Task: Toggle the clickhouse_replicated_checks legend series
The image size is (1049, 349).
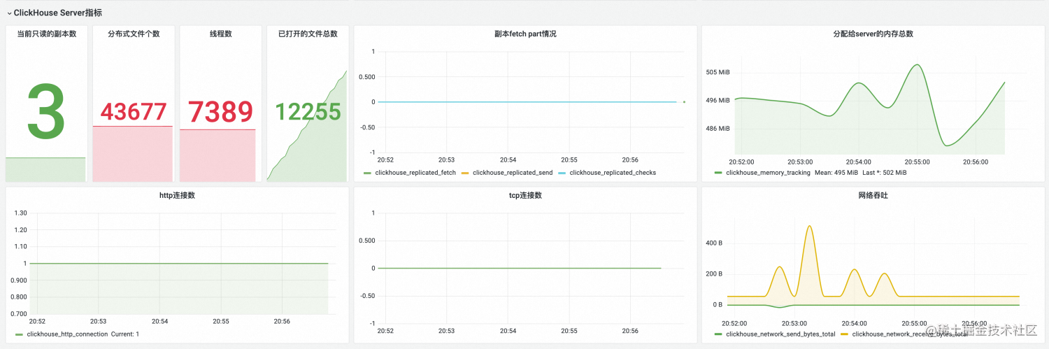Action: 613,172
